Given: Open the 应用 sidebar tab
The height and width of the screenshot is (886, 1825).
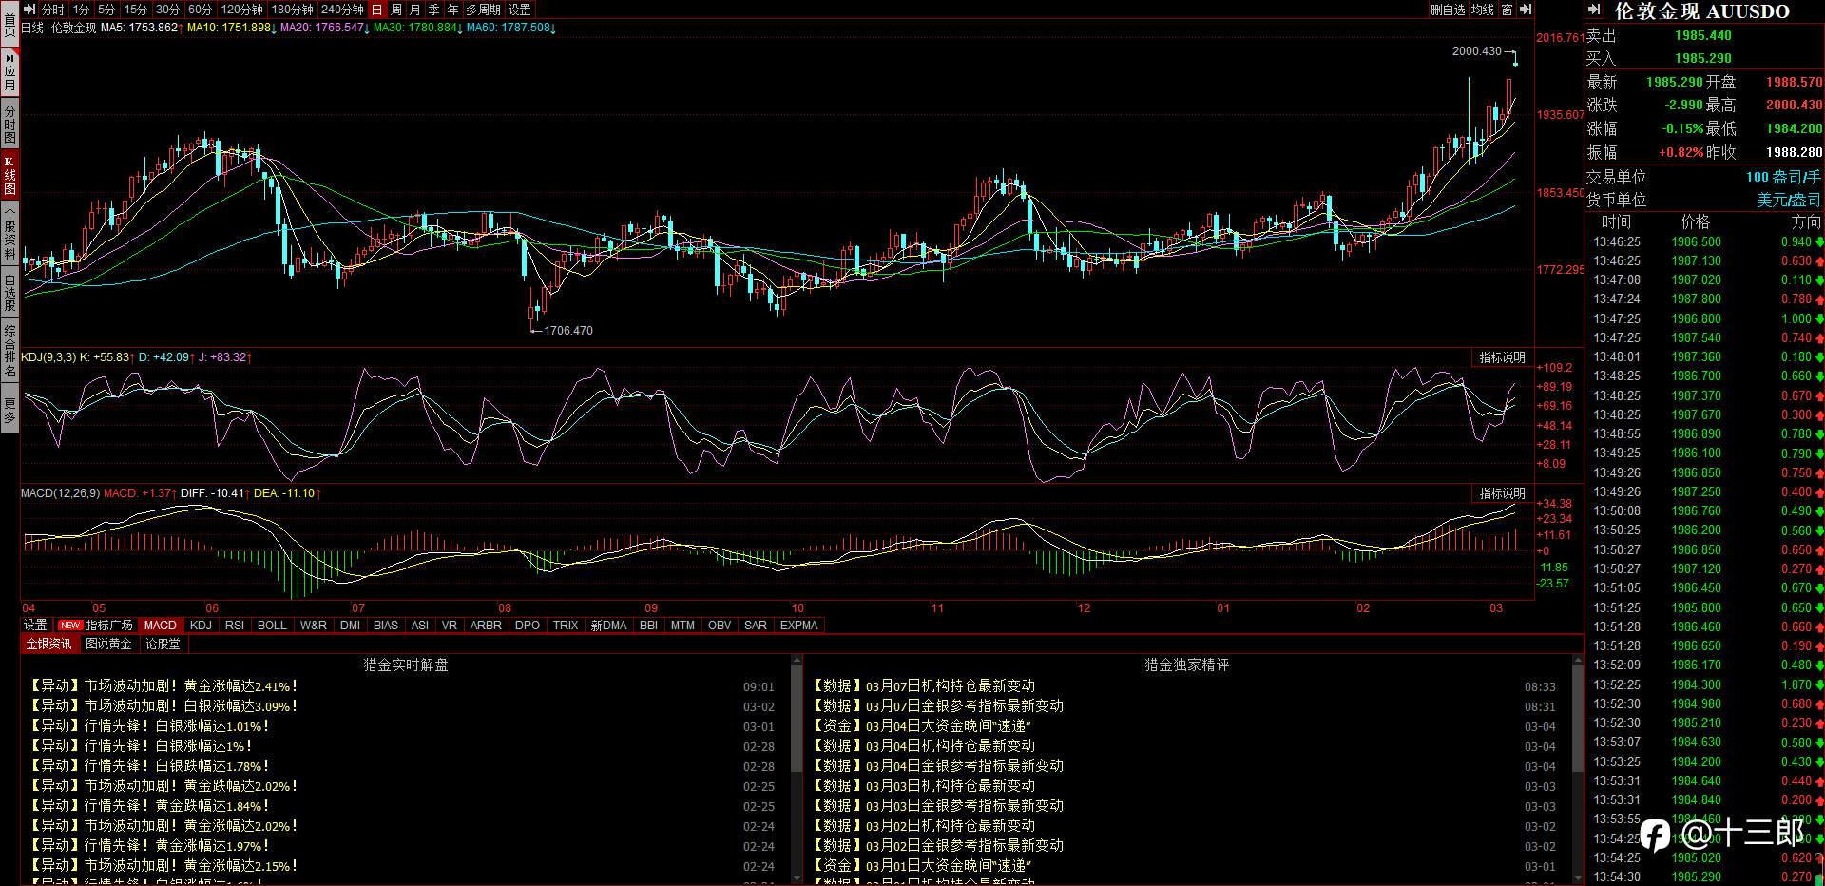Looking at the screenshot, I should coord(10,71).
